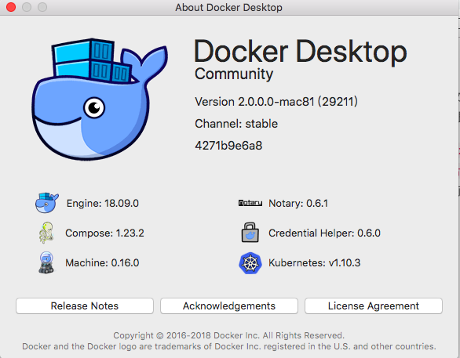The height and width of the screenshot is (358, 460).
Task: Click the 'Compose: 1.23.2' text
Action: pos(104,233)
